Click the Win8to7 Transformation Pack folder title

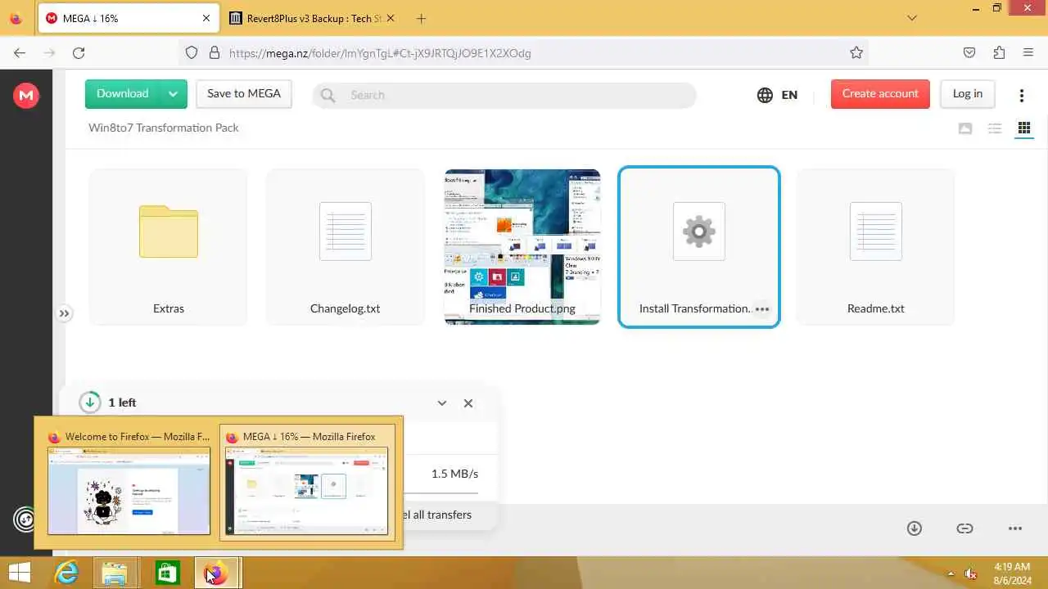164,128
